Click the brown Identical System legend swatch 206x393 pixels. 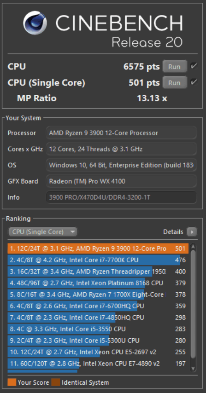tap(56, 382)
